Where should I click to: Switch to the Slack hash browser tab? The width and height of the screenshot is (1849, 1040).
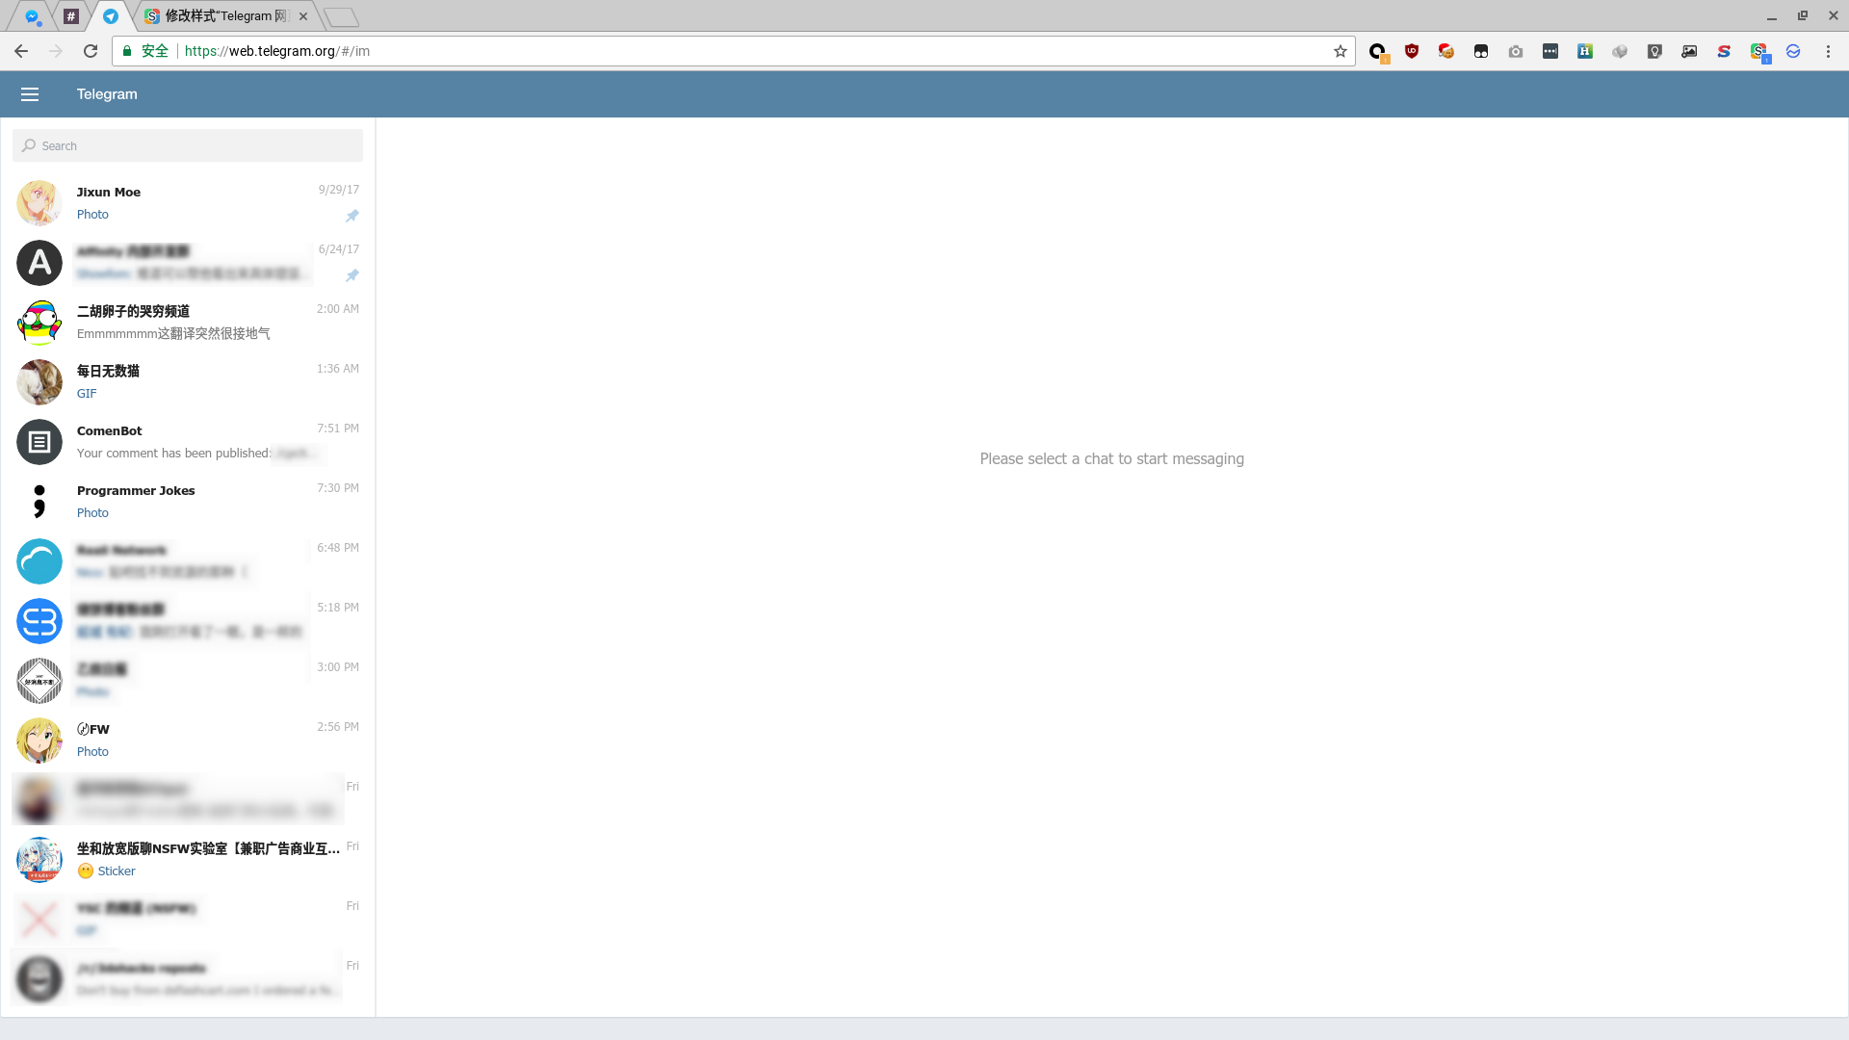click(71, 16)
